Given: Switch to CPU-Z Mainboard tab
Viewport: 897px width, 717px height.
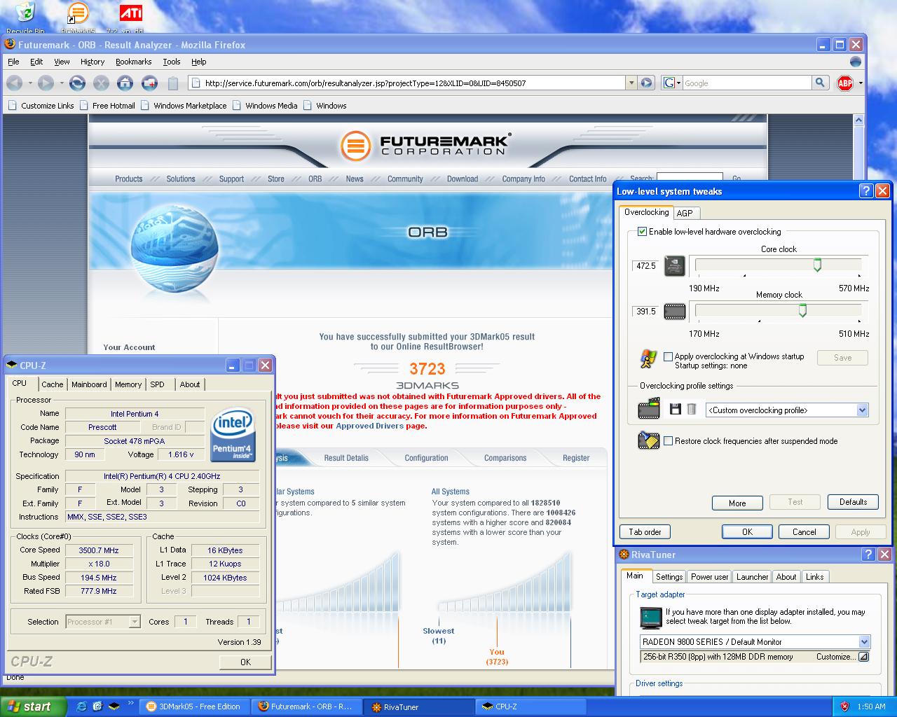Looking at the screenshot, I should (89, 384).
